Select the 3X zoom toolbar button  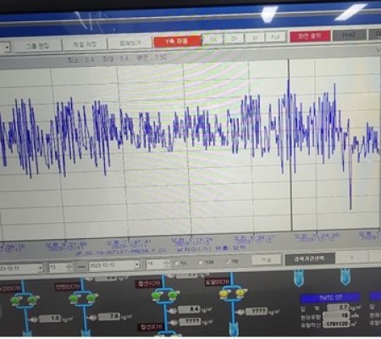coord(255,37)
